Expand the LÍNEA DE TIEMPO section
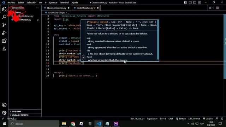Screen dimensions: 226x127 pos(25,115)
